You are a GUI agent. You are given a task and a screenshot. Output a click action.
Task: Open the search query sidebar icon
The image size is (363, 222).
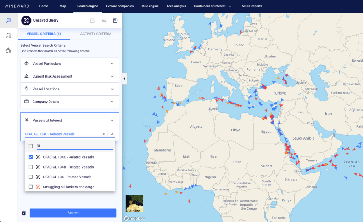[9, 21]
